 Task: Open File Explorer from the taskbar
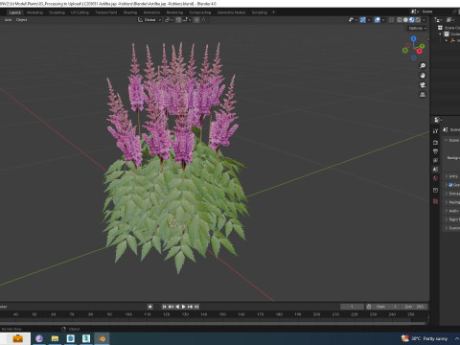pos(55,338)
